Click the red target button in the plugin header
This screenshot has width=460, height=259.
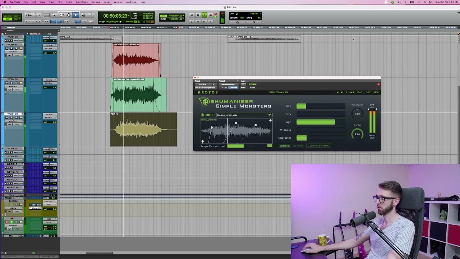click(378, 85)
